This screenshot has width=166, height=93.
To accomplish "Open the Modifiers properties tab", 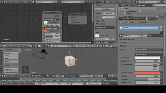I will (x=142, y=19).
